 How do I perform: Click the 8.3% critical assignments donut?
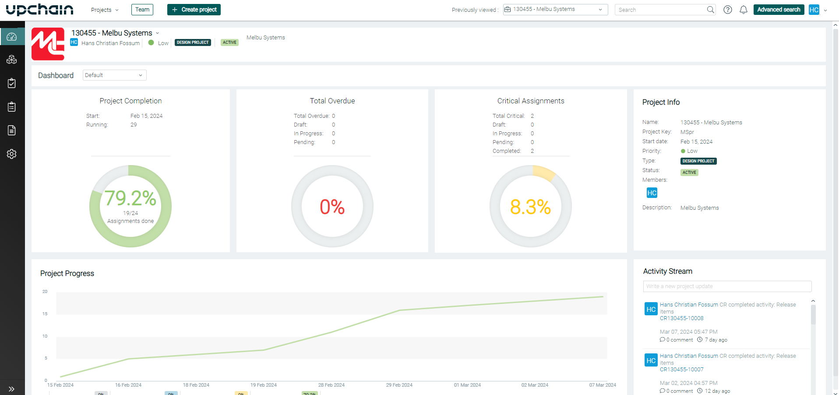(531, 206)
